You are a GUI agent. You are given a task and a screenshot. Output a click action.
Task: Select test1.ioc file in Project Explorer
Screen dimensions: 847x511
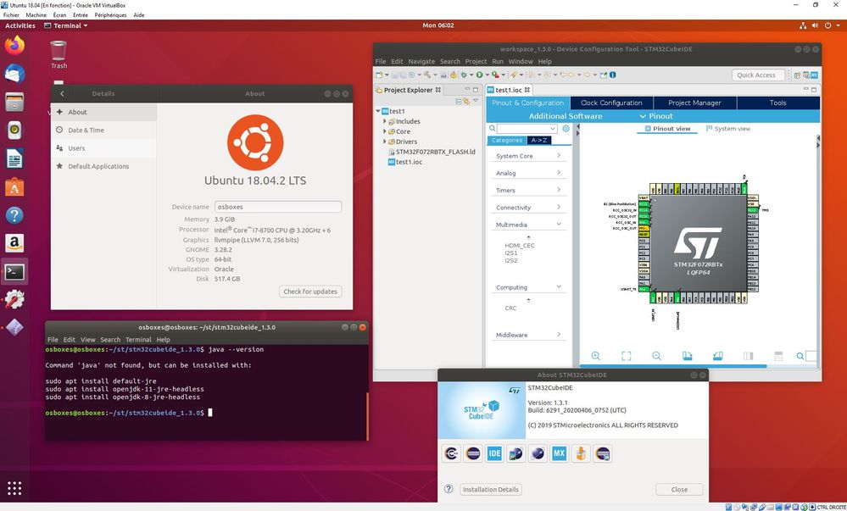pyautogui.click(x=405, y=162)
